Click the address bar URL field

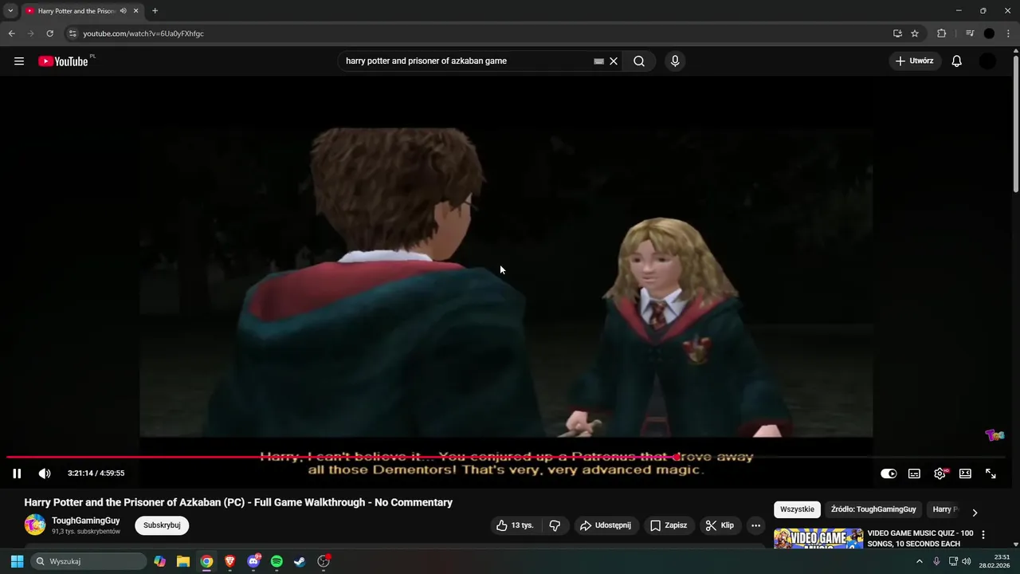478,33
